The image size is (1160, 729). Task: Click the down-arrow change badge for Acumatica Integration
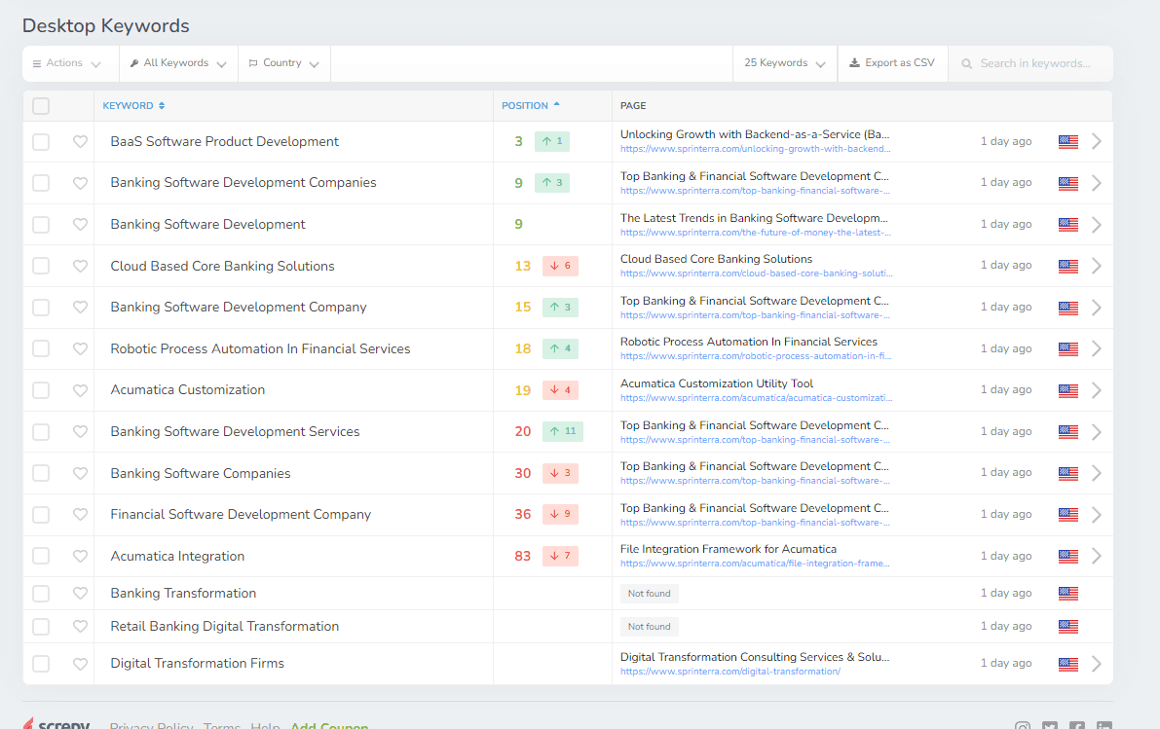(560, 556)
